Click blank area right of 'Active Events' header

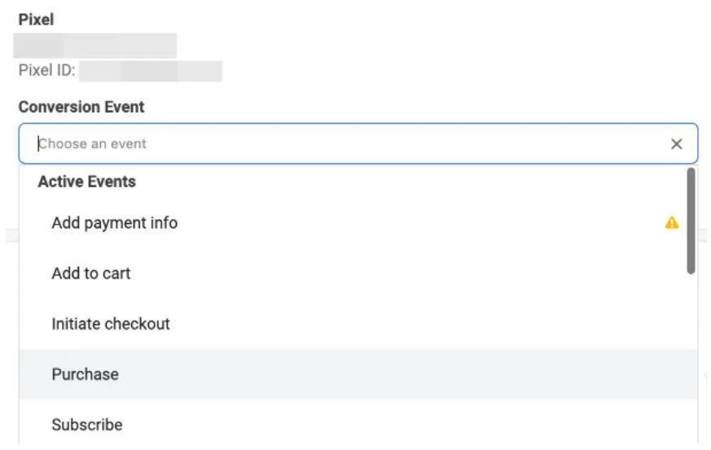pos(407,181)
